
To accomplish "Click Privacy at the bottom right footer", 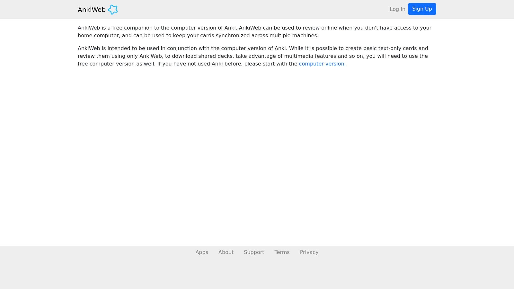I will 309,252.
